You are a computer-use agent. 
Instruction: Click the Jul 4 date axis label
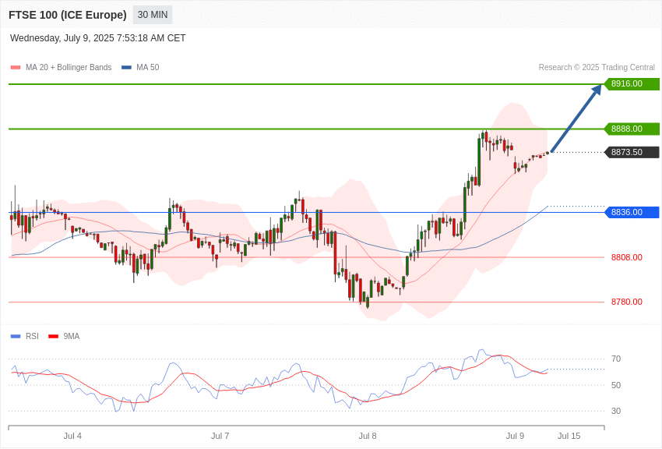click(72, 436)
